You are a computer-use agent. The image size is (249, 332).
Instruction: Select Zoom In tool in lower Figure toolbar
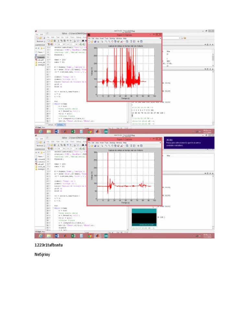pos(106,146)
